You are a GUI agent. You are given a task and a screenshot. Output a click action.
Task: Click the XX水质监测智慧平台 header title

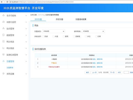[17, 8]
